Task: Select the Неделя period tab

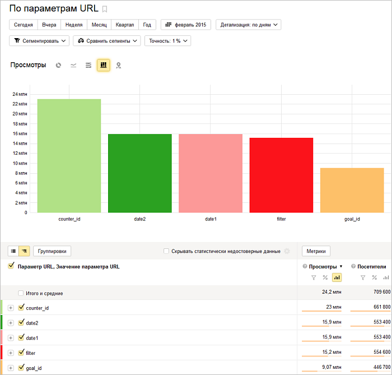Action: click(x=74, y=25)
